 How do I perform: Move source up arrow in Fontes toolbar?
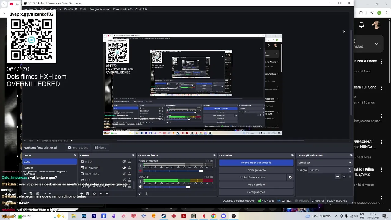(101, 193)
